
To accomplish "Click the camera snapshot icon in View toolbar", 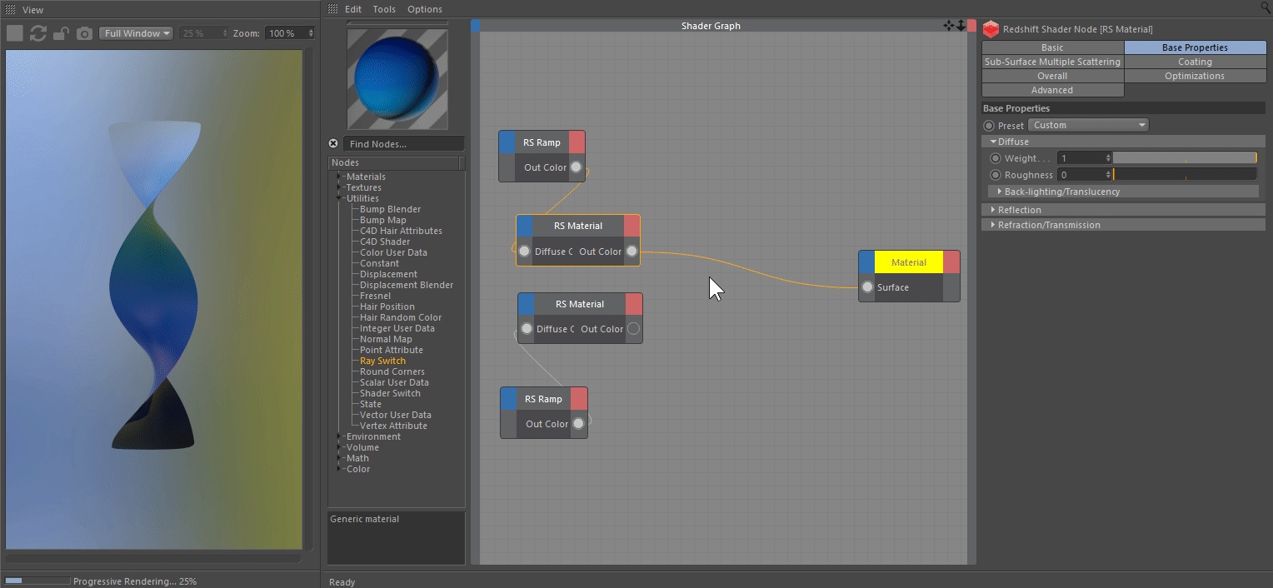I will 84,33.
